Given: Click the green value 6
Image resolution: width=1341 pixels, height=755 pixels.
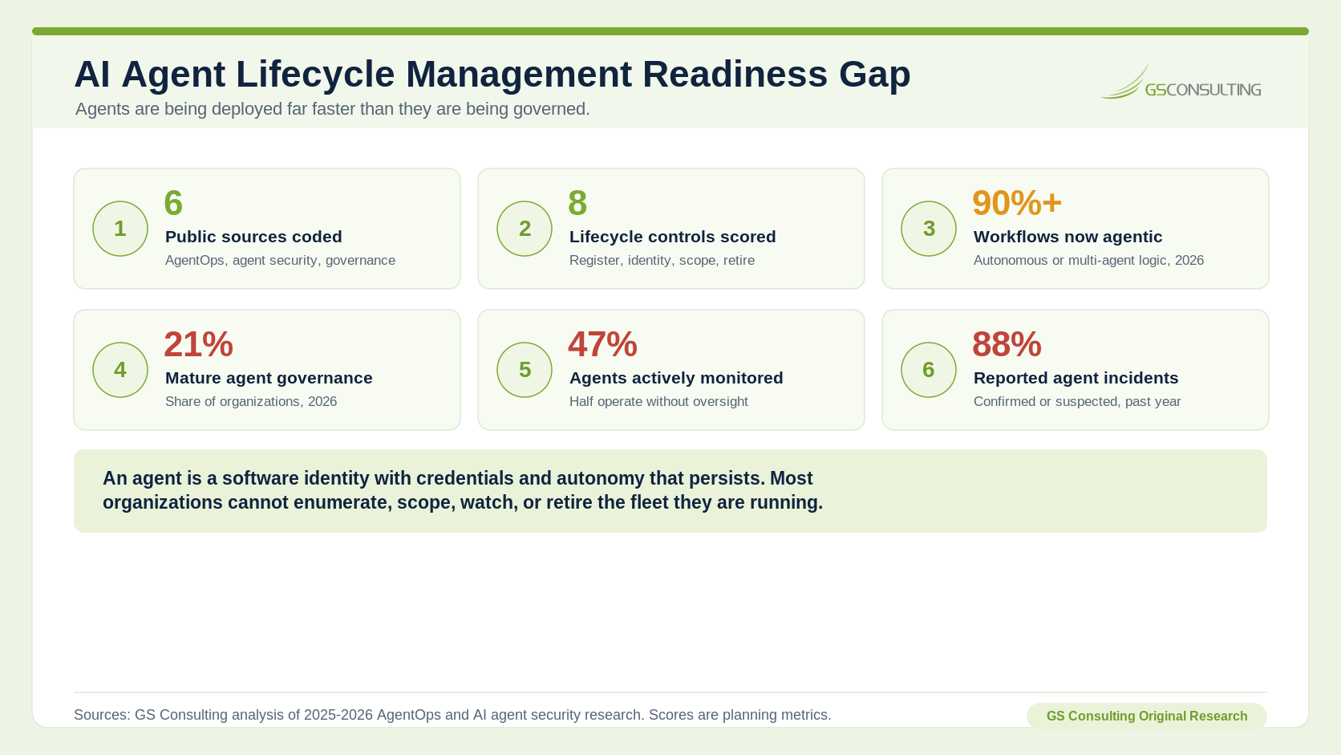Looking at the screenshot, I should [173, 203].
